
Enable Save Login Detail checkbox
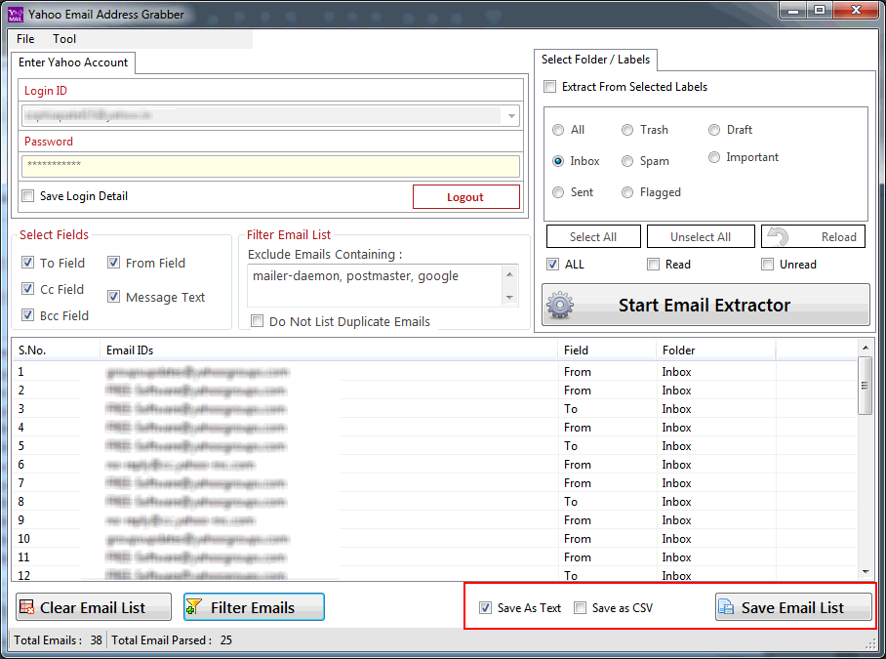click(x=27, y=196)
